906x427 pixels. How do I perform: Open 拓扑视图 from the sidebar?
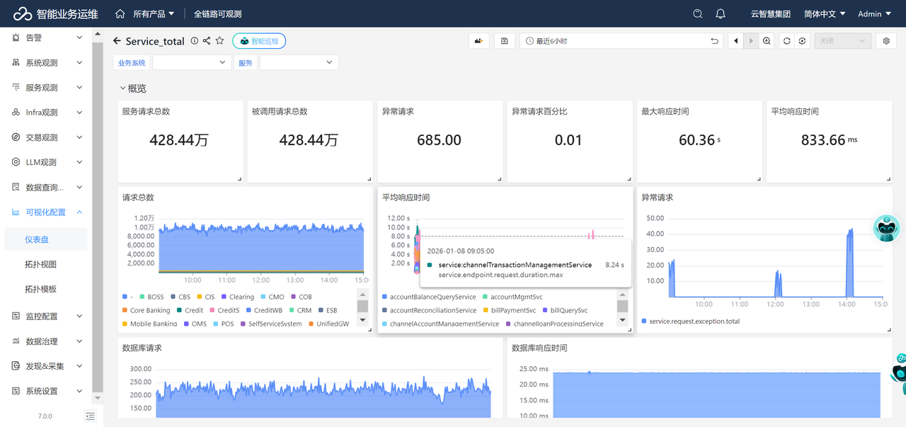[40, 264]
